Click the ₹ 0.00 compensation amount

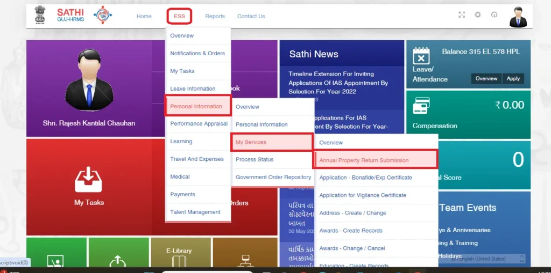coord(509,105)
